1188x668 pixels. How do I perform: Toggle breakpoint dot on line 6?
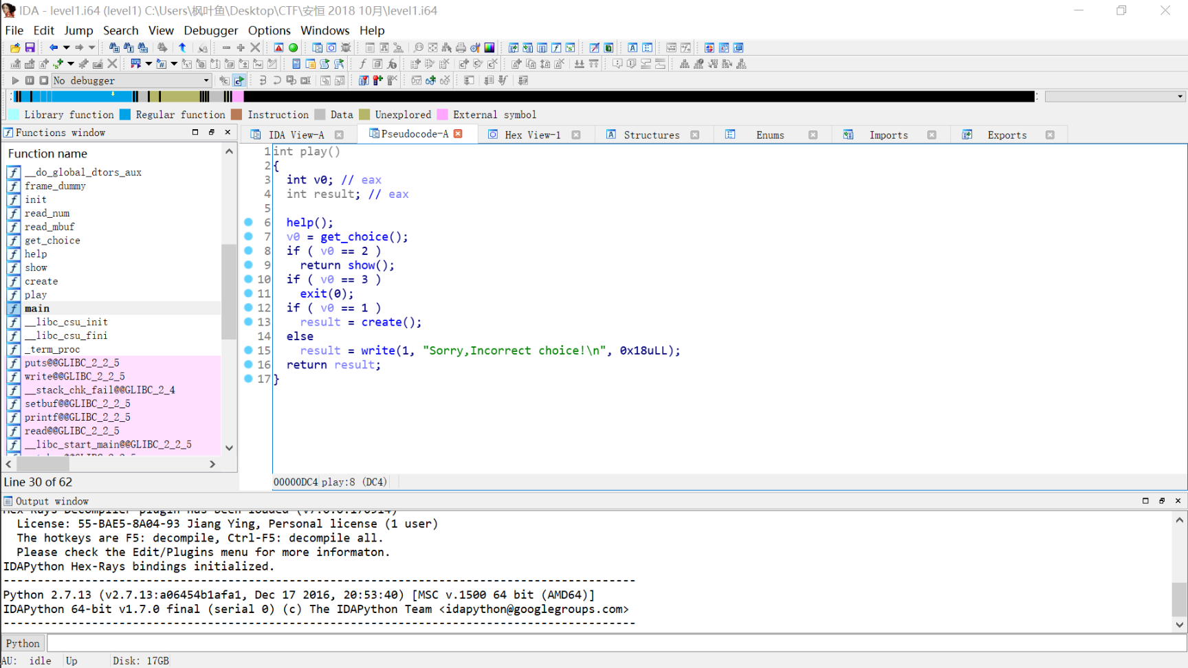[x=249, y=222]
